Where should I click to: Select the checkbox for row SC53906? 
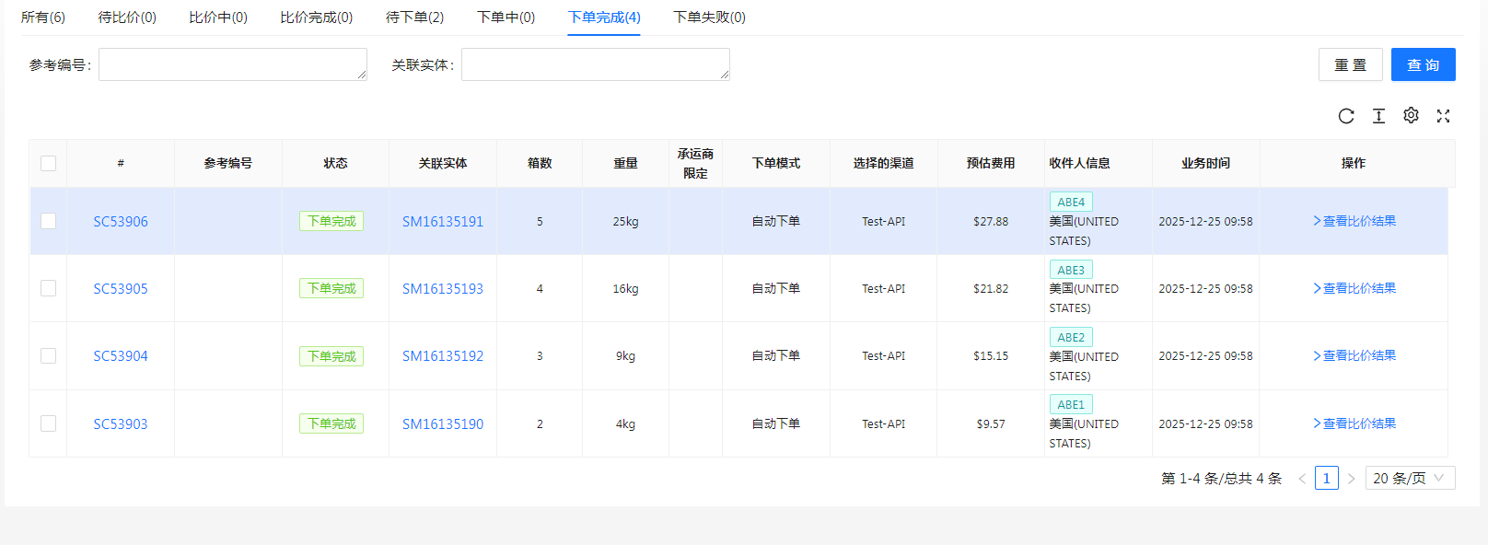[x=48, y=221]
